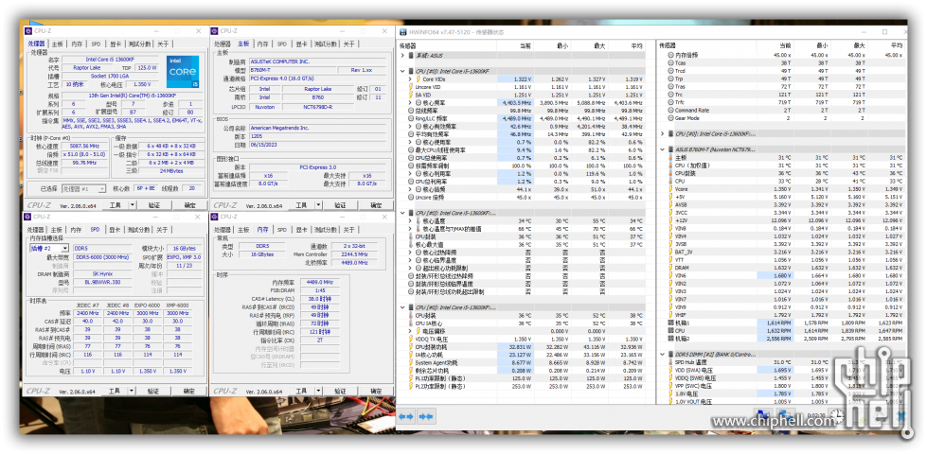Expand the Core VIDs sensor row

(x=411, y=79)
